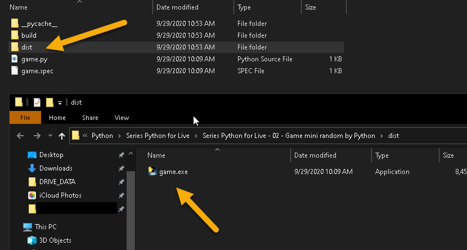Select Downloads in the navigation pane

pyautogui.click(x=56, y=168)
